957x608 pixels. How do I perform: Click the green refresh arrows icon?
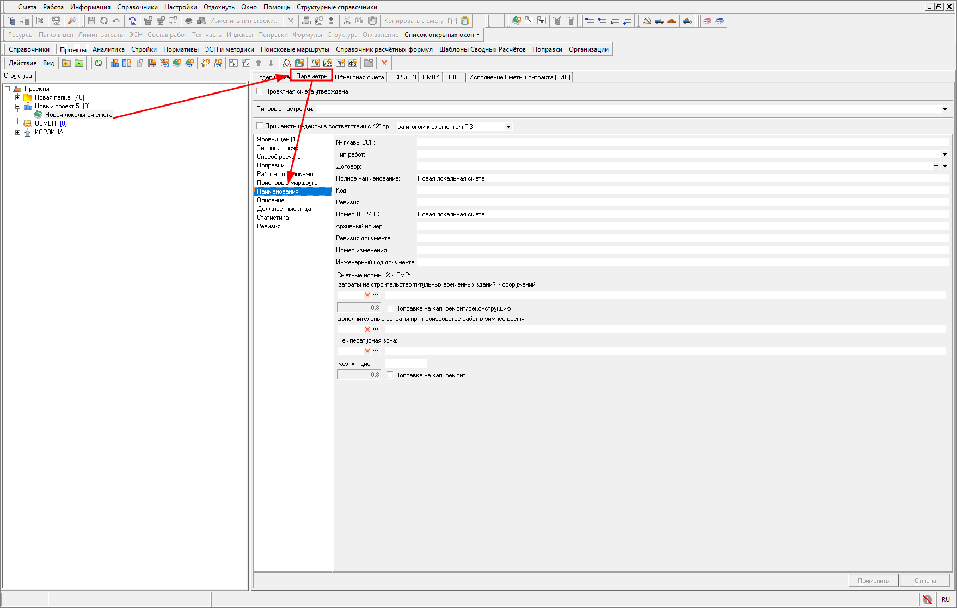coord(99,63)
